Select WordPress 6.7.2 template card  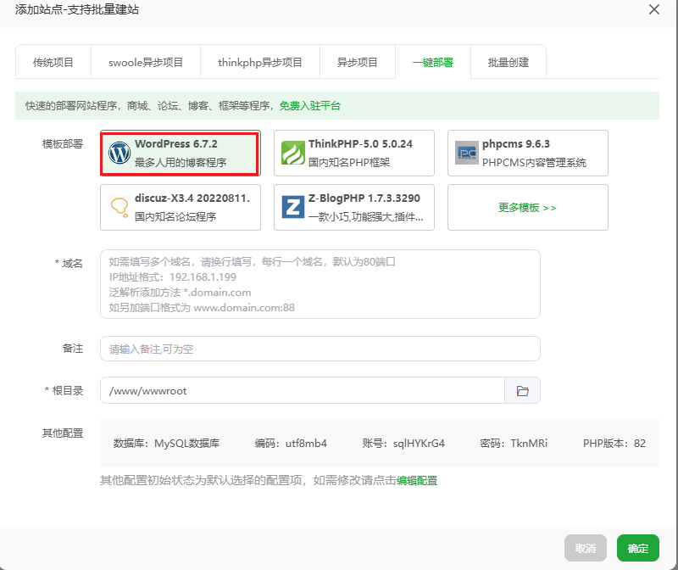(181, 153)
